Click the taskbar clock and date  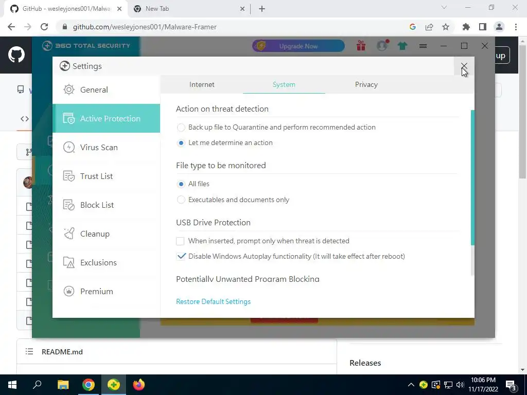483,385
